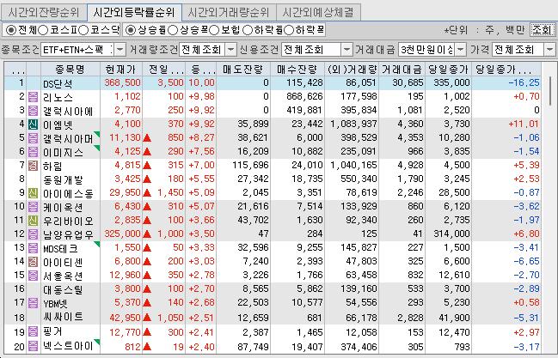Click the 증 badge beside 케이옥션

(x=33, y=207)
